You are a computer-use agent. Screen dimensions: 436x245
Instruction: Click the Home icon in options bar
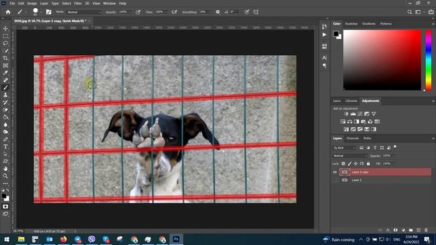coord(8,12)
